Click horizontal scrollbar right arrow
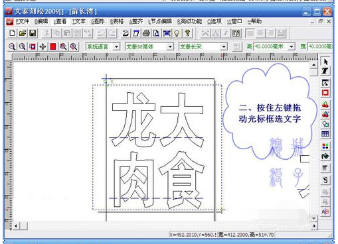 pos(313,226)
